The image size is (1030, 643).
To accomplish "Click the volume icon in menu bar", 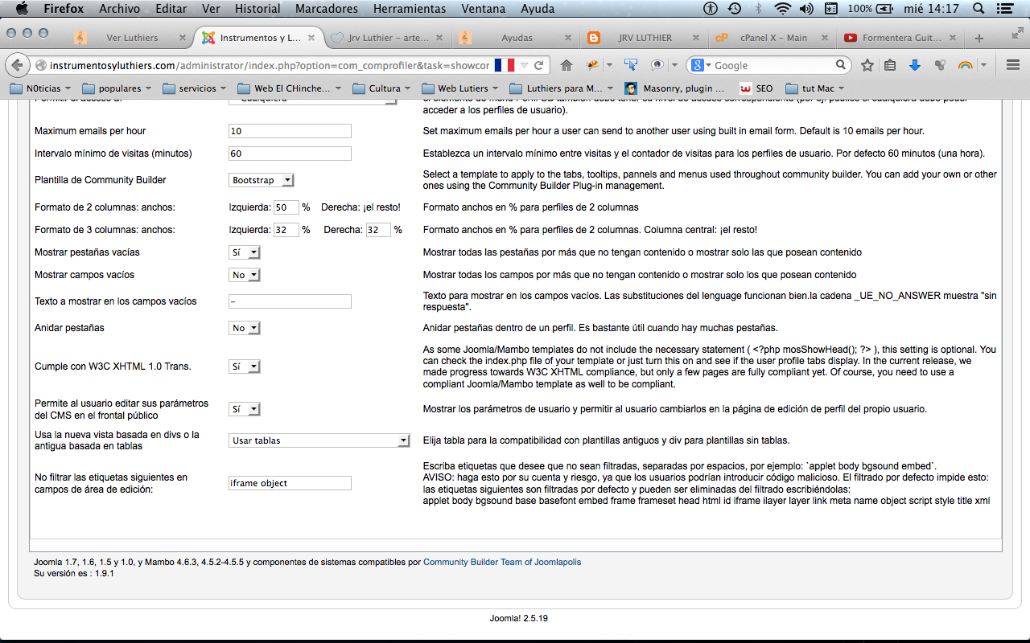I will coord(806,9).
